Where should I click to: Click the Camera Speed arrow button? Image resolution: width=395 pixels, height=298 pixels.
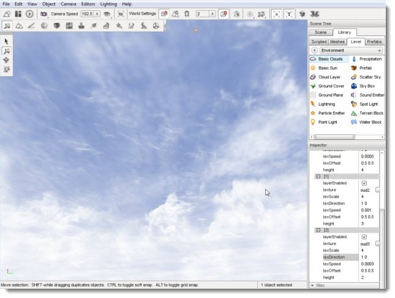(97, 14)
